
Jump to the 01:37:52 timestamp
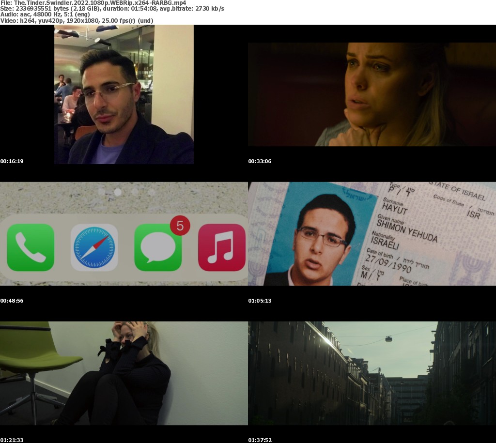point(260,440)
